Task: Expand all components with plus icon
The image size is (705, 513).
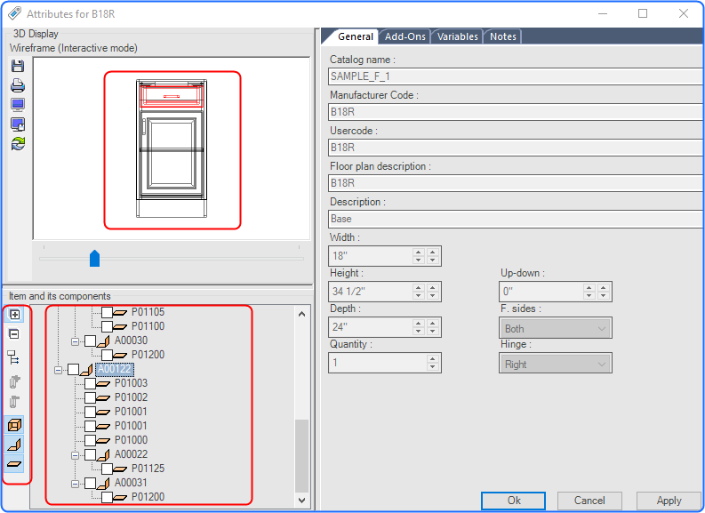Action: pyautogui.click(x=14, y=314)
